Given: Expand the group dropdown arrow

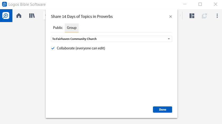Looking at the screenshot, I should point(169,39).
